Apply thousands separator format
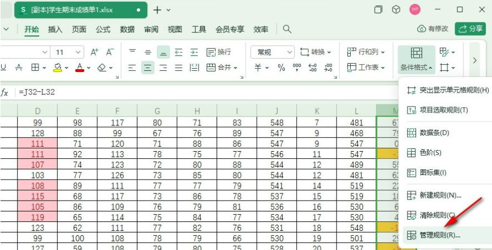 [x=296, y=68]
